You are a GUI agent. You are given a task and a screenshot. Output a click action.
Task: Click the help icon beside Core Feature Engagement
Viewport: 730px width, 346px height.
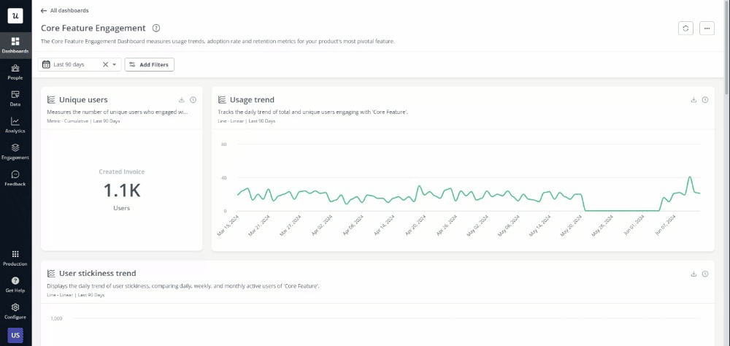[x=155, y=28]
